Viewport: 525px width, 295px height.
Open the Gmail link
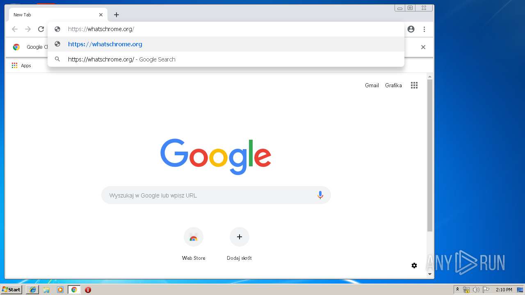point(372,85)
